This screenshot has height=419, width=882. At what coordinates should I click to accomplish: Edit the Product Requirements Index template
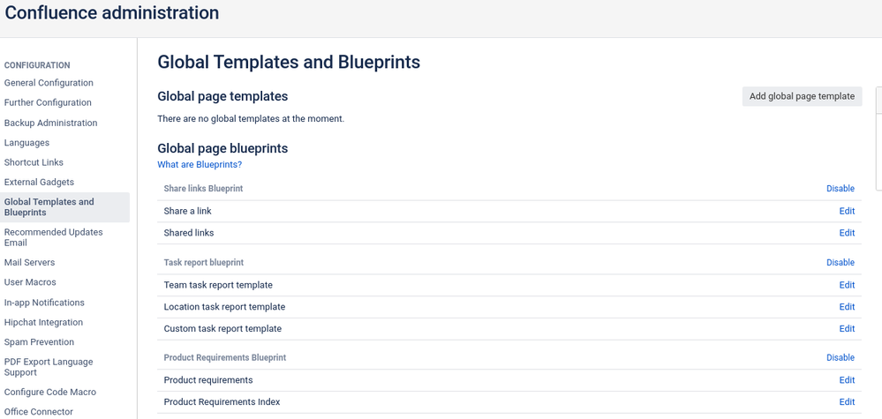pyautogui.click(x=847, y=401)
